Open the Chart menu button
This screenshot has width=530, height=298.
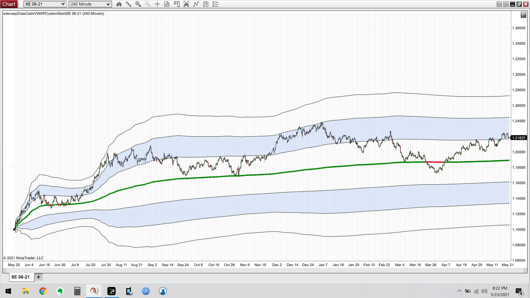tap(9, 4)
